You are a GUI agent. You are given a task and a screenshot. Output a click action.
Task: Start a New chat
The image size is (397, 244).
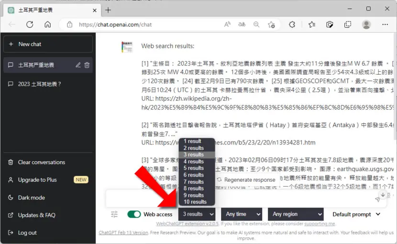[48, 44]
